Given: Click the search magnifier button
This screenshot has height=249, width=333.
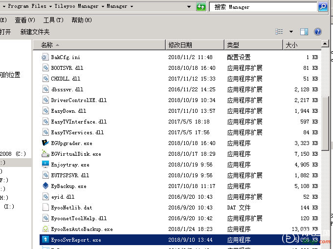Looking at the screenshot, I should pos(323,7).
